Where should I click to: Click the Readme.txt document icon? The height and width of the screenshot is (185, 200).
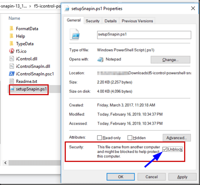[x=12, y=81]
